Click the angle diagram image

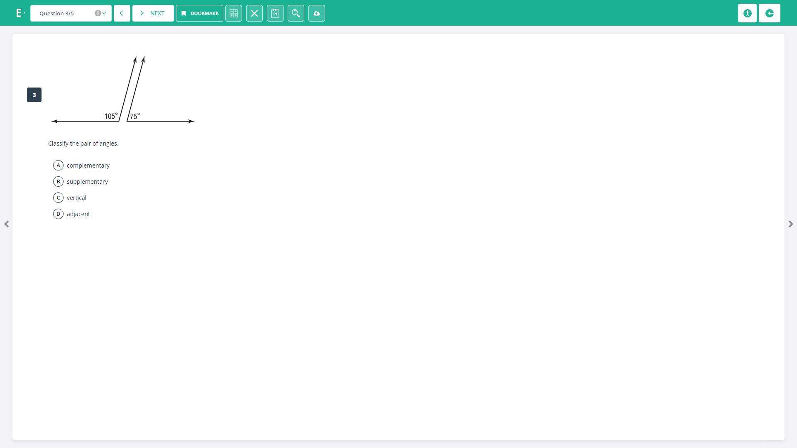123,90
